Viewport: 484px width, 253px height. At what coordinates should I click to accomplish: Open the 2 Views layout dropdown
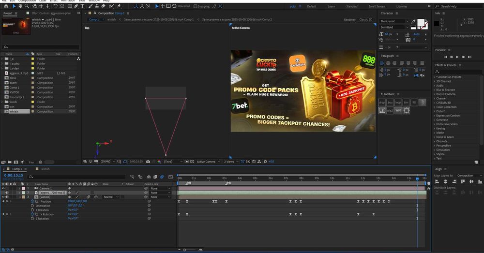click(x=230, y=162)
